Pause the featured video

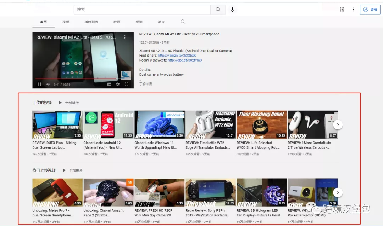tap(40, 84)
